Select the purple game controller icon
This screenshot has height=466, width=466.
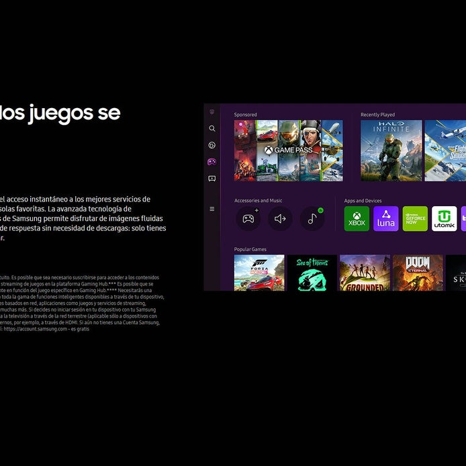[212, 162]
